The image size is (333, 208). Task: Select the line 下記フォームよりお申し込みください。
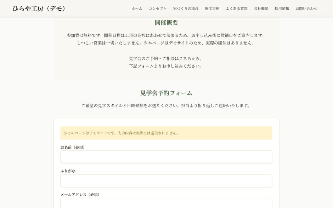coord(165,66)
